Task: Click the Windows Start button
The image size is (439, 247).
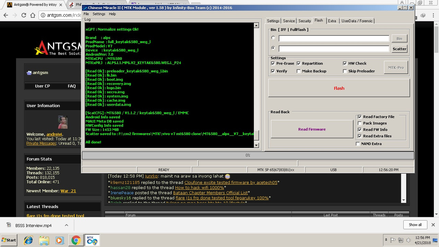Action: pos(9,240)
